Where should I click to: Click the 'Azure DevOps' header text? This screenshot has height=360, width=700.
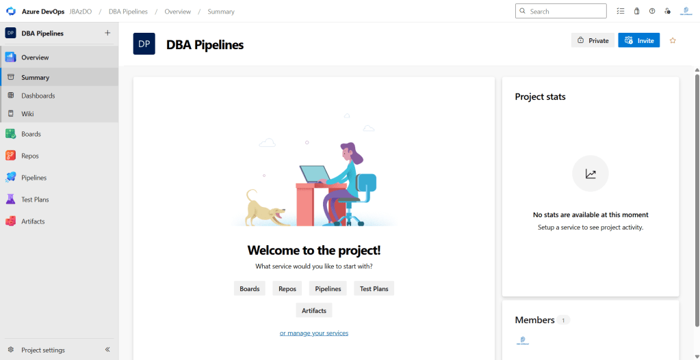pyautogui.click(x=44, y=12)
